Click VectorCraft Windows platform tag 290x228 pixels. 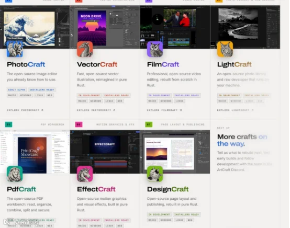96,101
